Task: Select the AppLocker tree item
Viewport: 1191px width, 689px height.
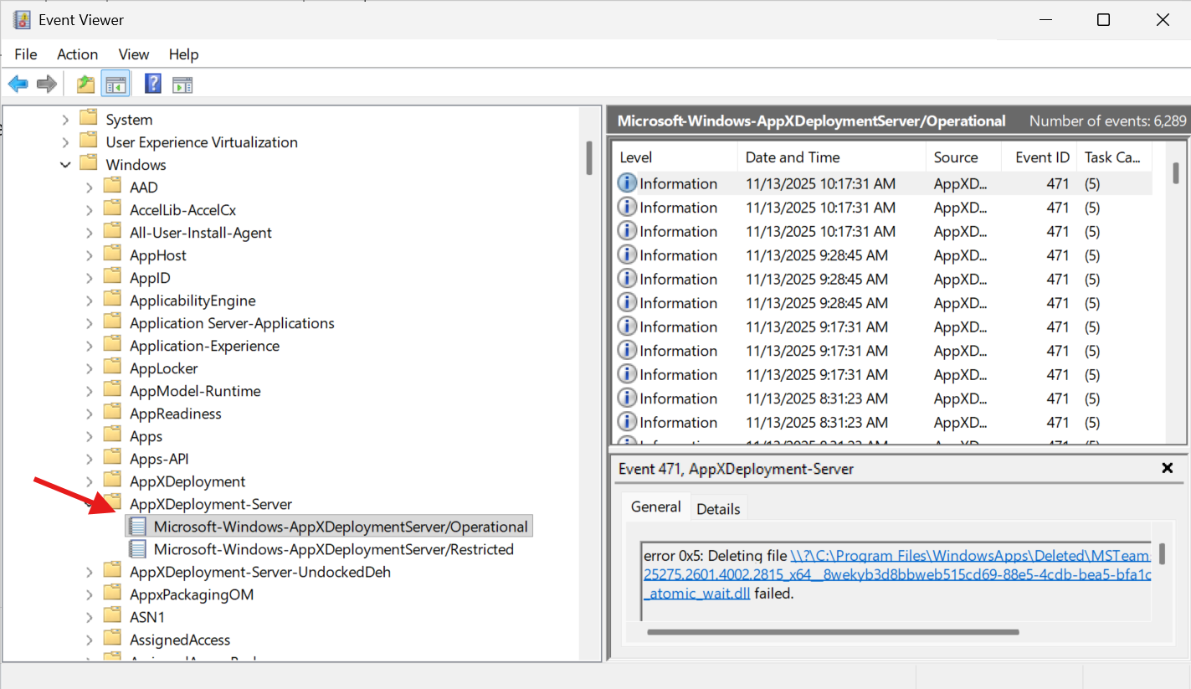Action: click(x=163, y=368)
